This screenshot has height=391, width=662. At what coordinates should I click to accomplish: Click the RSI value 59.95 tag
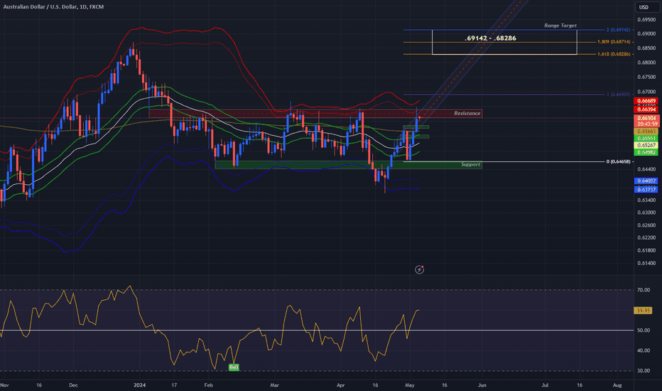coord(643,310)
